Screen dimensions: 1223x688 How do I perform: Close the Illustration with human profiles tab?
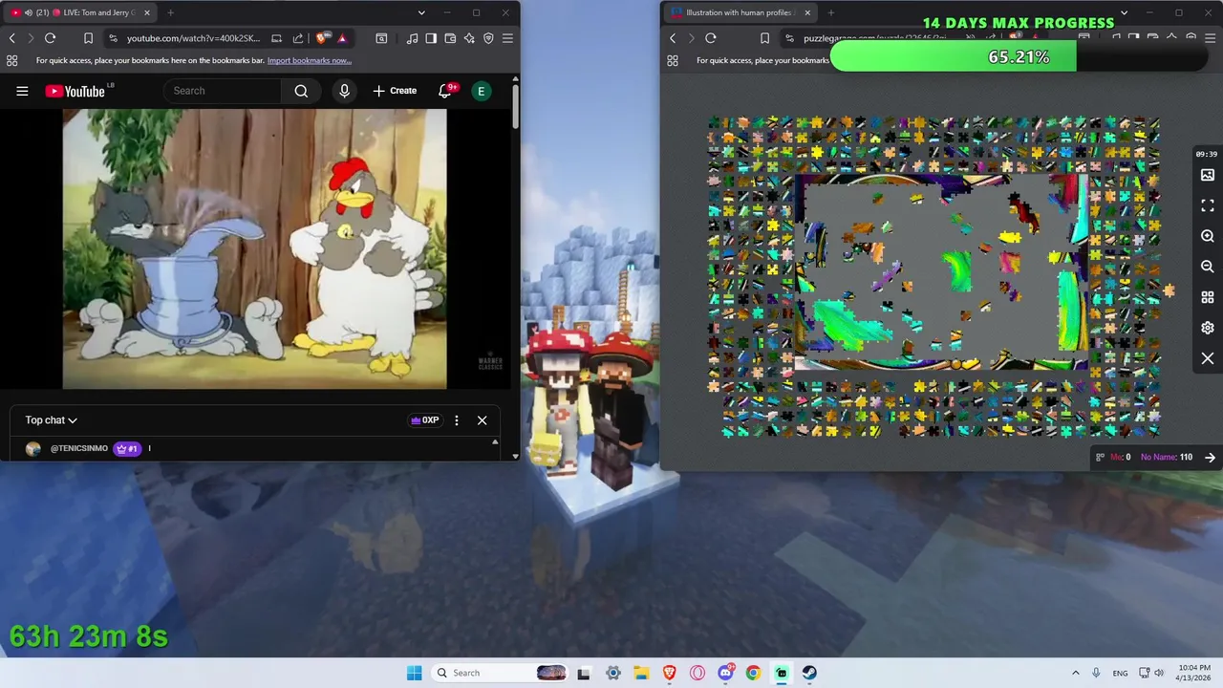tap(807, 12)
